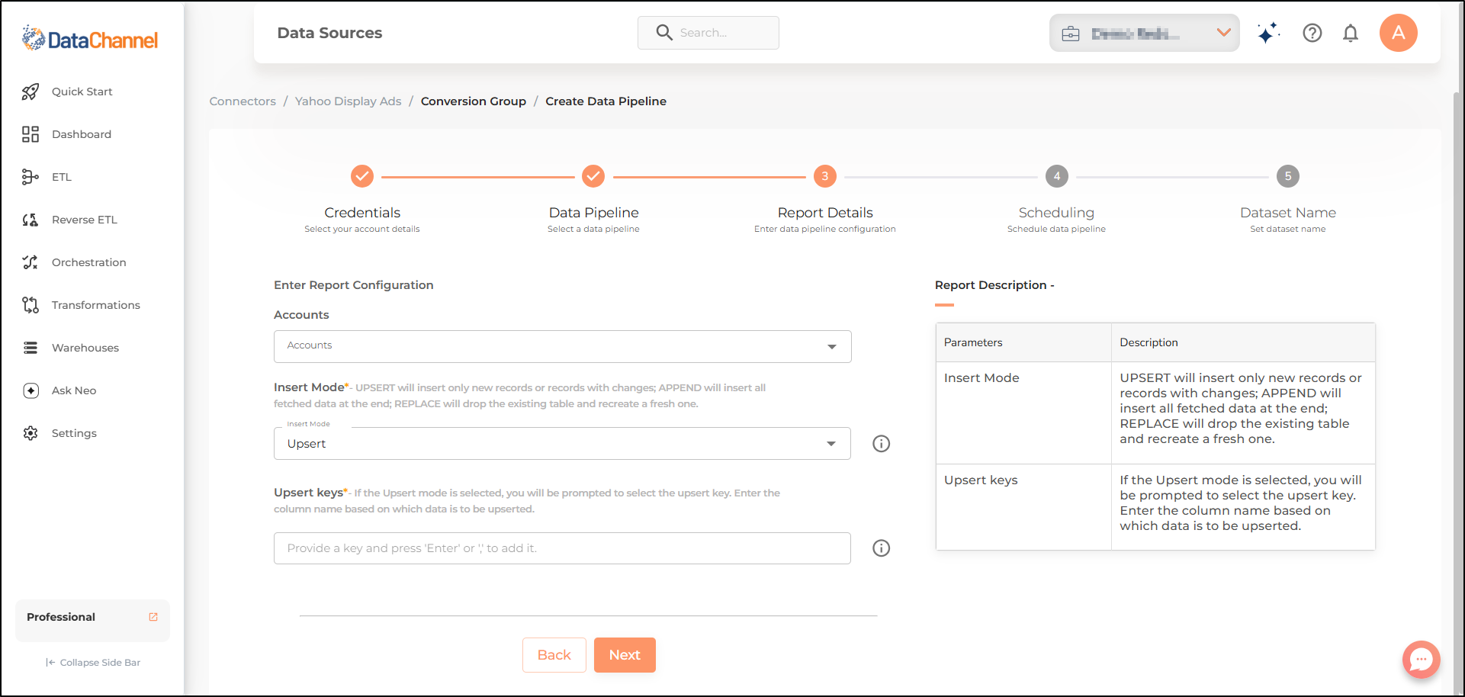Open Orchestration sidebar item
The width and height of the screenshot is (1465, 697).
(89, 262)
